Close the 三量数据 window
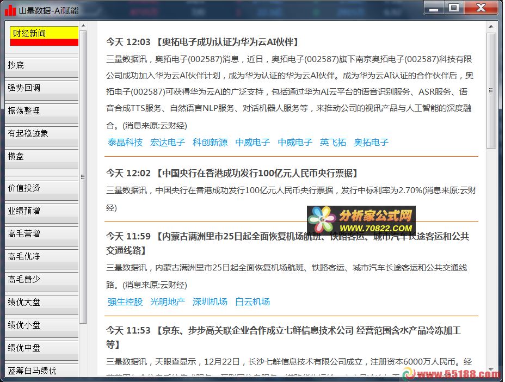Image resolution: width=505 pixels, height=382 pixels. click(481, 8)
